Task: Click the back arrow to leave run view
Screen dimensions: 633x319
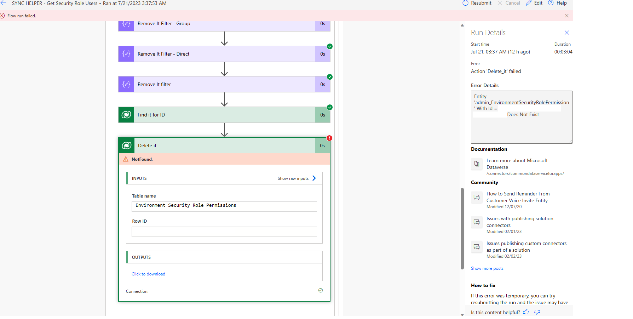Action: tap(4, 3)
